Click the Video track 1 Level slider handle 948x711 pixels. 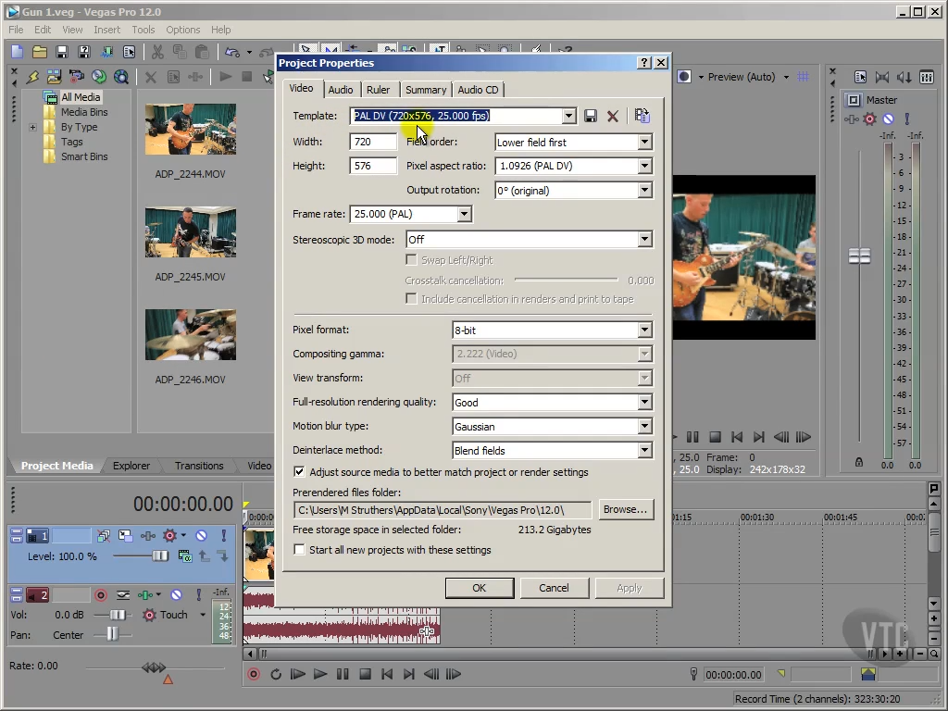click(160, 555)
